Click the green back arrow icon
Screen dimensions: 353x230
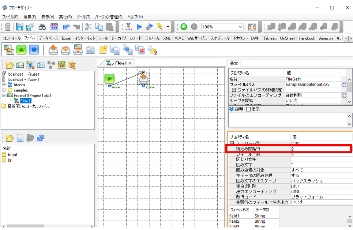(184, 27)
